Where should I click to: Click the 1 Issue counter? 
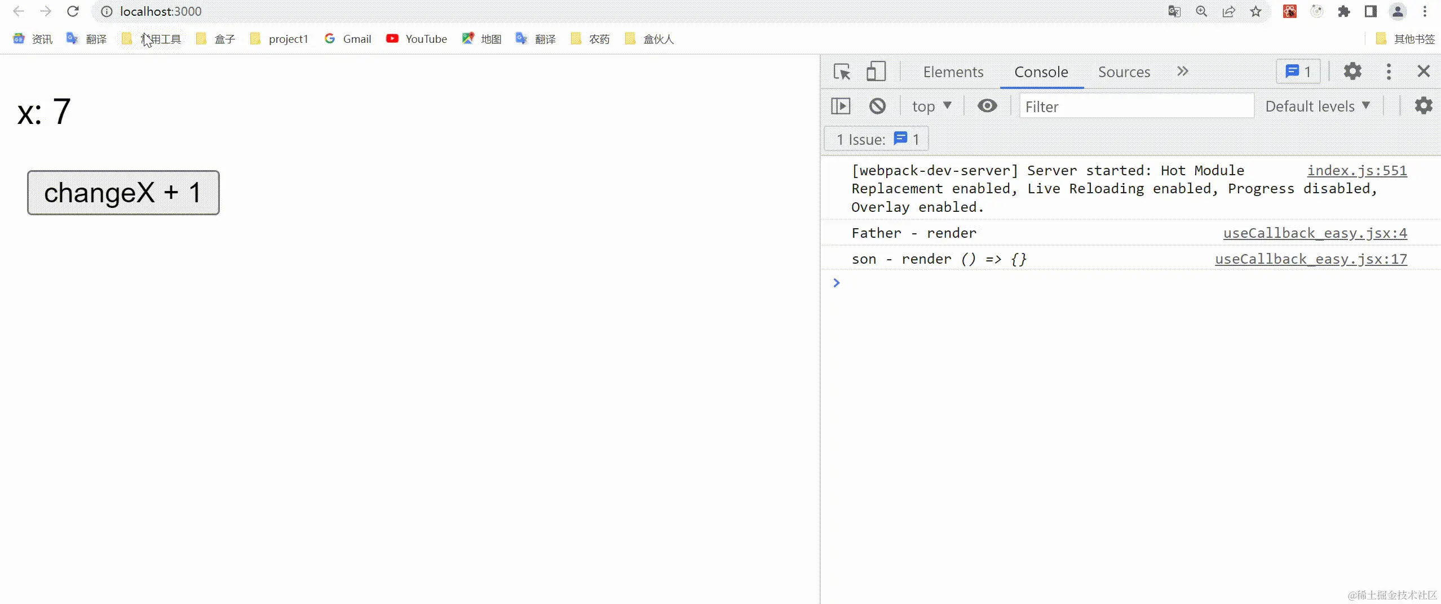pyautogui.click(x=875, y=139)
